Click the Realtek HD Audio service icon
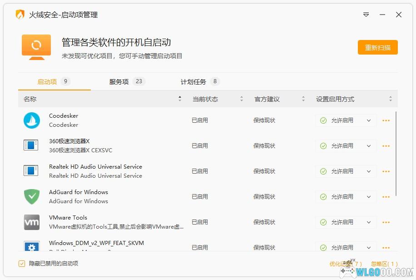The height and width of the screenshot is (280, 416). click(31, 171)
